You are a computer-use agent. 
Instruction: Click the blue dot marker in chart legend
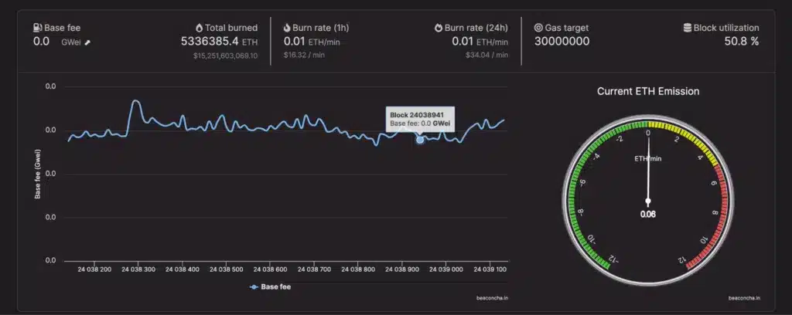click(254, 286)
